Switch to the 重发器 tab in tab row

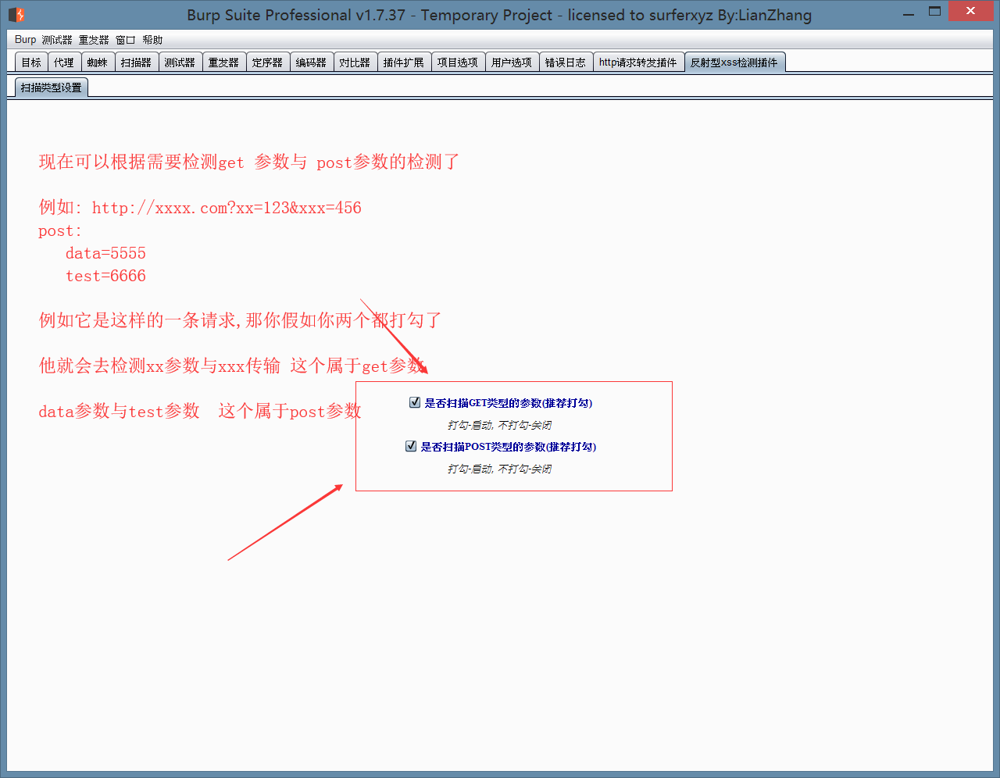coord(224,62)
